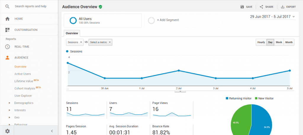
Task: Click the 5 Jul data point on chart
Action: (290, 71)
